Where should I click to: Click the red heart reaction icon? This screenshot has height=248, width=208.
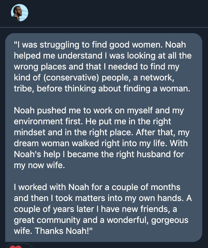pyautogui.click(x=16, y=247)
